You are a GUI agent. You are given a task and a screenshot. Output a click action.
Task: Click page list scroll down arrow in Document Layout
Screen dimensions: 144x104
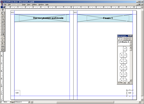(x=131, y=80)
